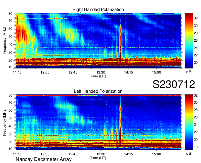Click 12:00 tick on Right Handed time axis
Screen dimensions: 201x163
(45, 72)
